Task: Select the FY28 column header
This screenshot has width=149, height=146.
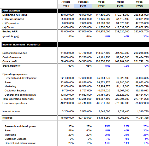Action: [120, 6]
